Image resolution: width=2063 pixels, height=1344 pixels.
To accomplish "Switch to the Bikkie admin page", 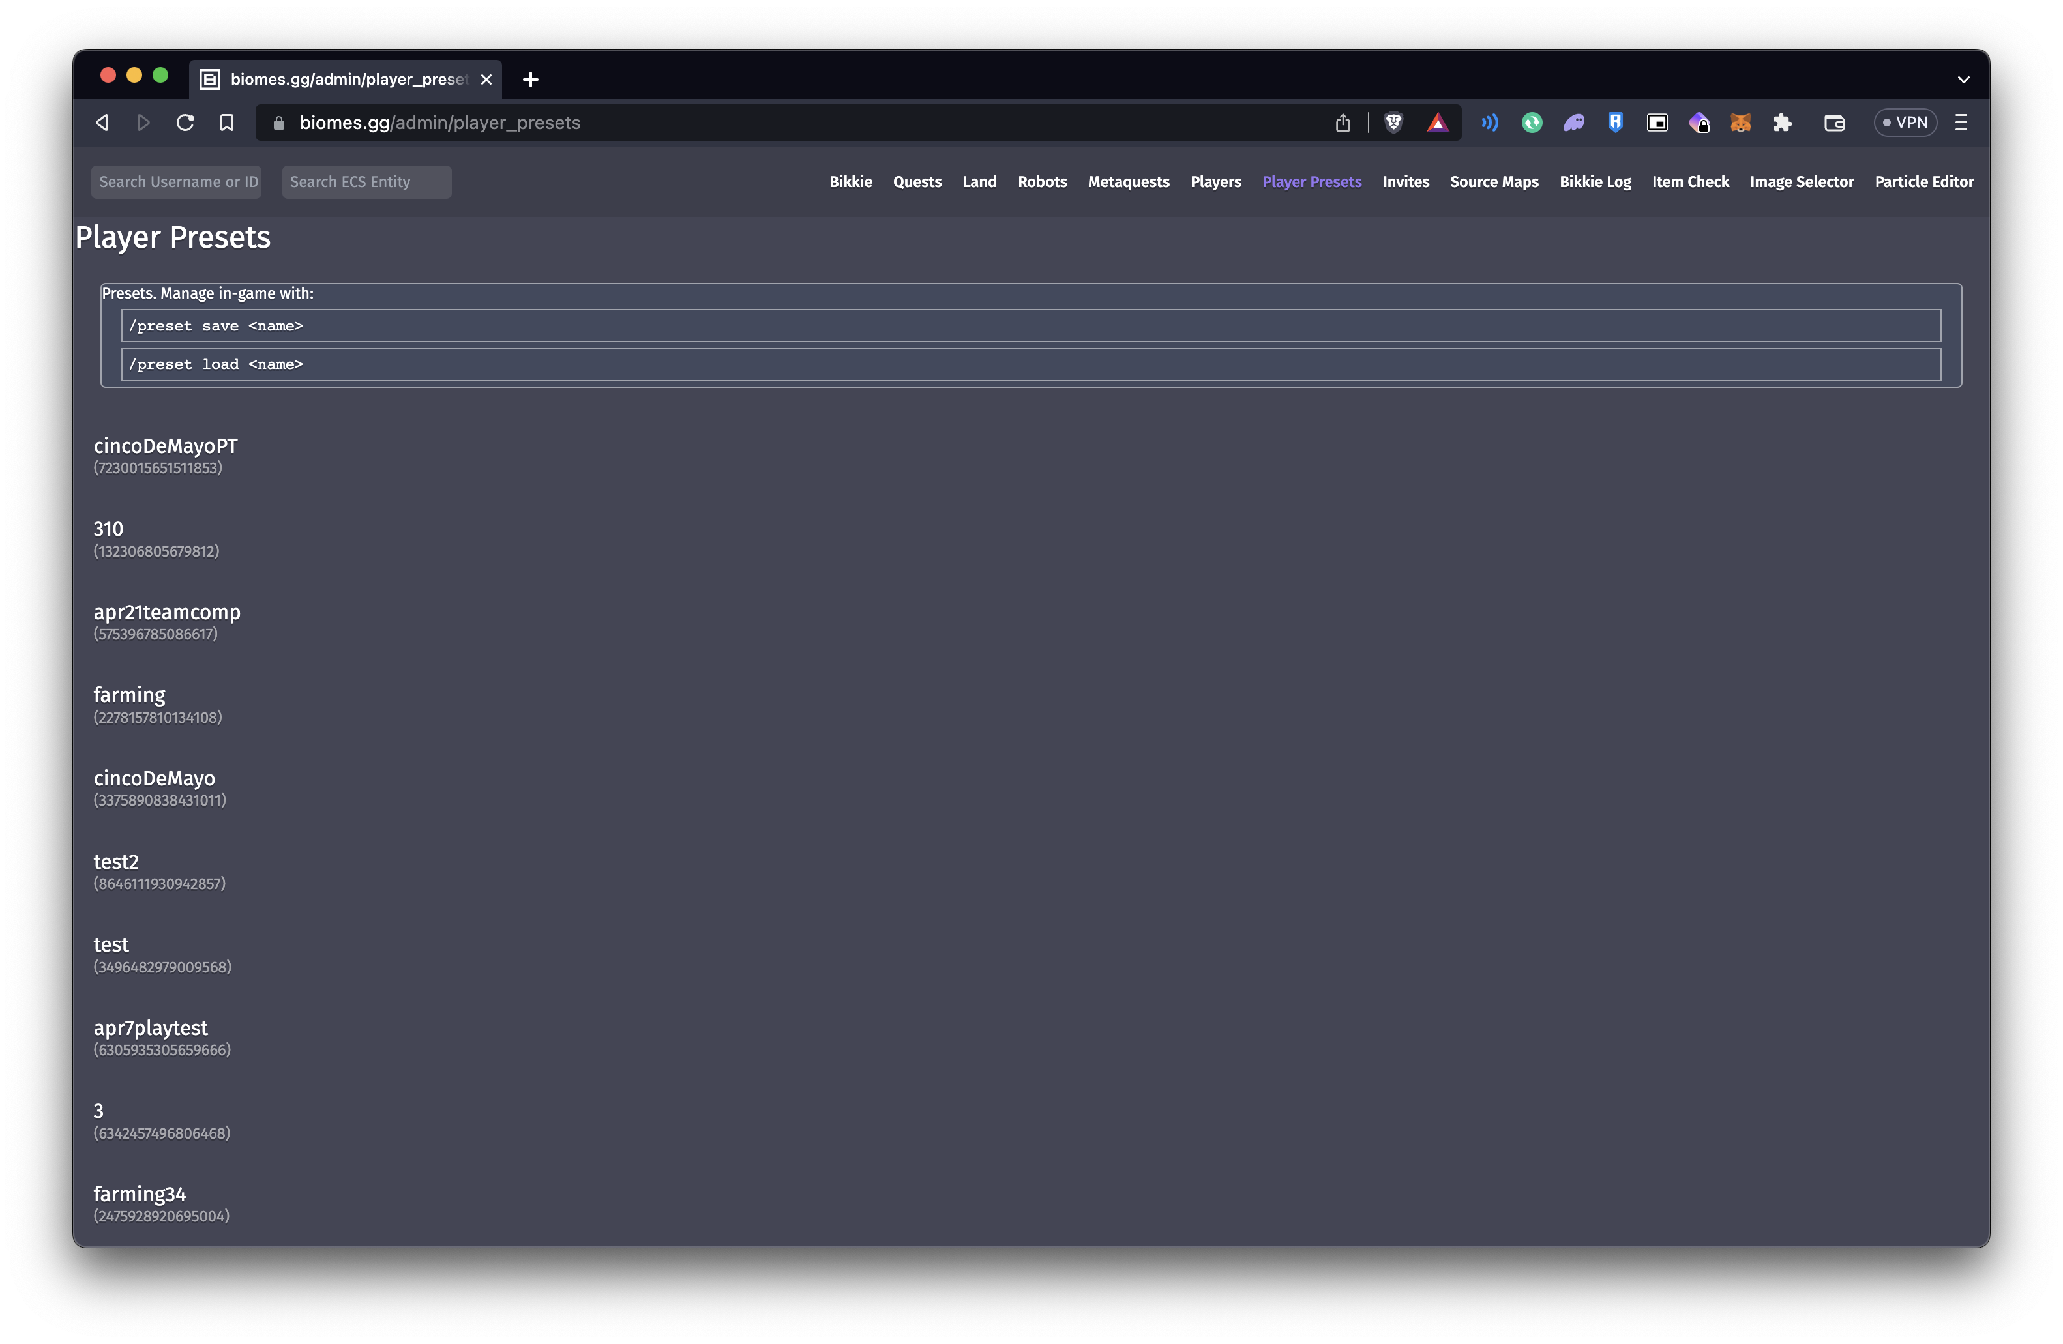I will (x=850, y=182).
